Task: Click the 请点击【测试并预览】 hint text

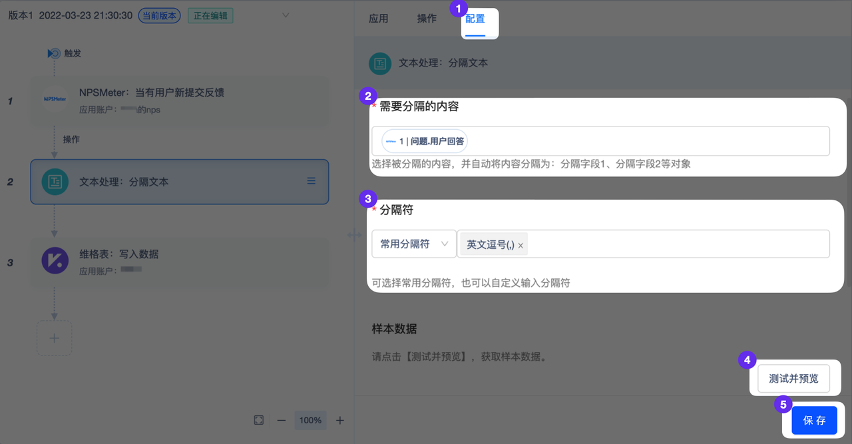Action: 459,357
